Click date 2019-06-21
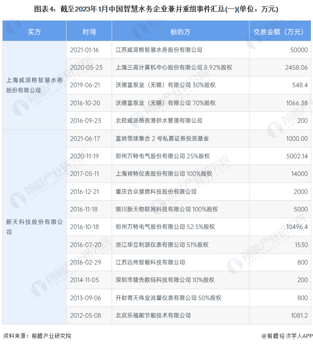This screenshot has width=313, height=345. tap(85, 85)
